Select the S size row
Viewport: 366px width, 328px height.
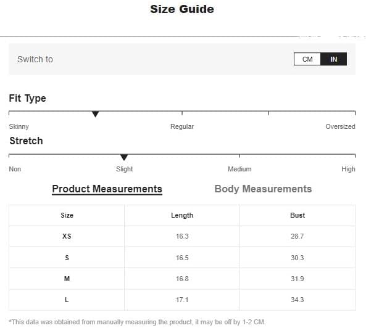click(182, 258)
